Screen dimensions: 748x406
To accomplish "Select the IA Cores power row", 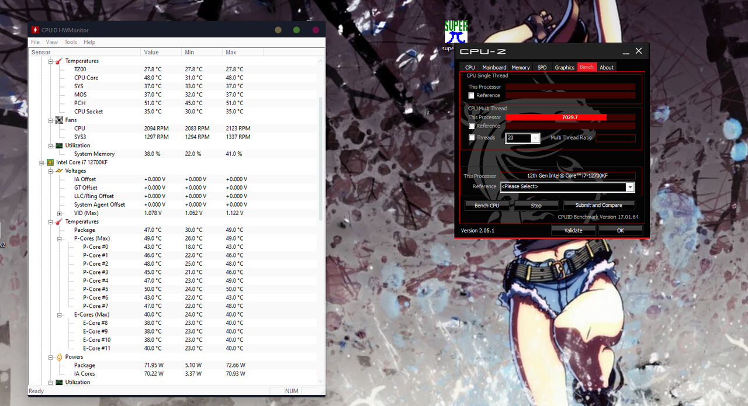I will click(x=173, y=374).
